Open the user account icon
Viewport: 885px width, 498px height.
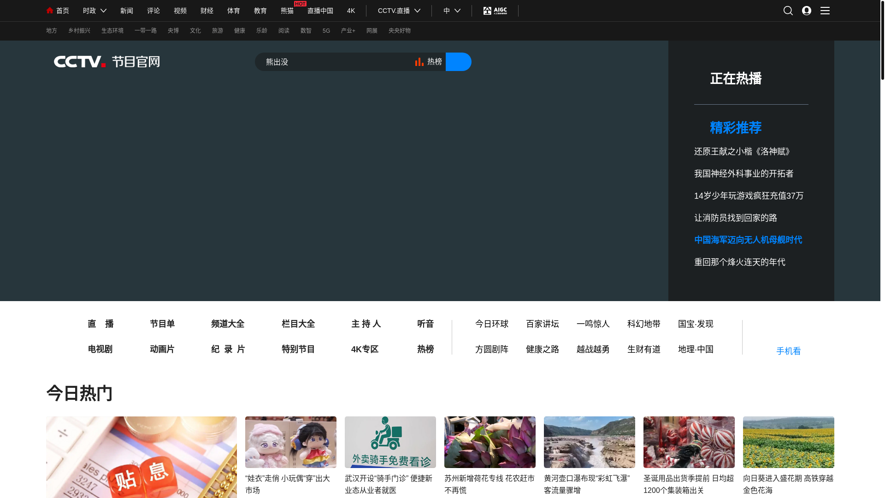tap(807, 11)
